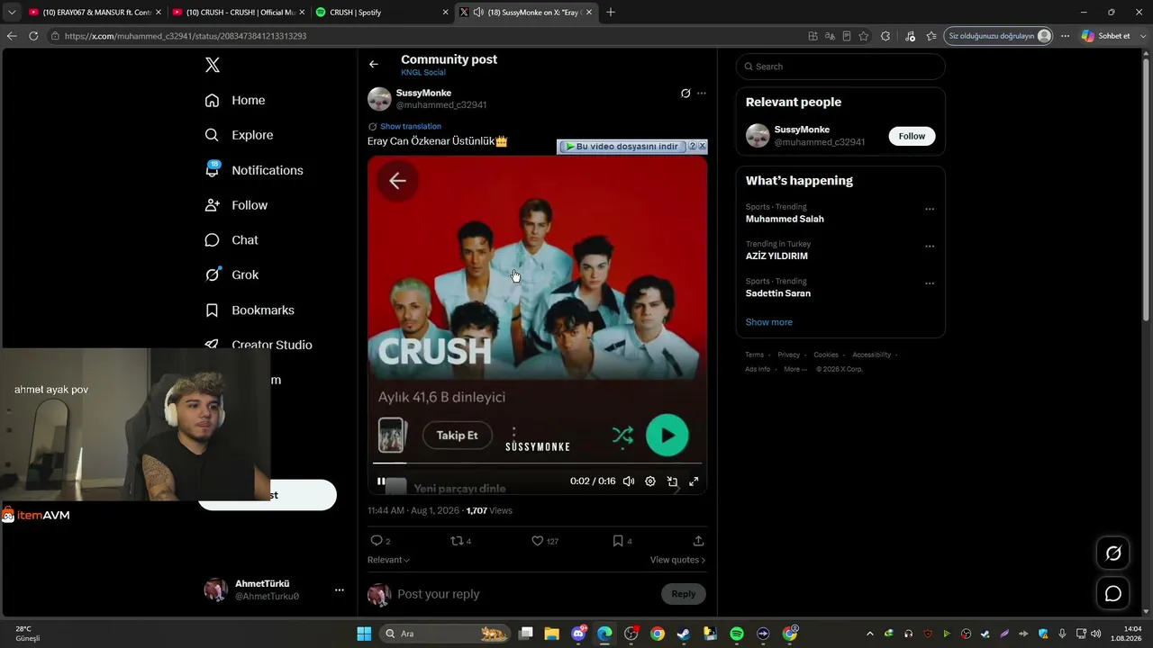The height and width of the screenshot is (648, 1153).
Task: Open Steam from the taskbar
Action: [x=684, y=634]
